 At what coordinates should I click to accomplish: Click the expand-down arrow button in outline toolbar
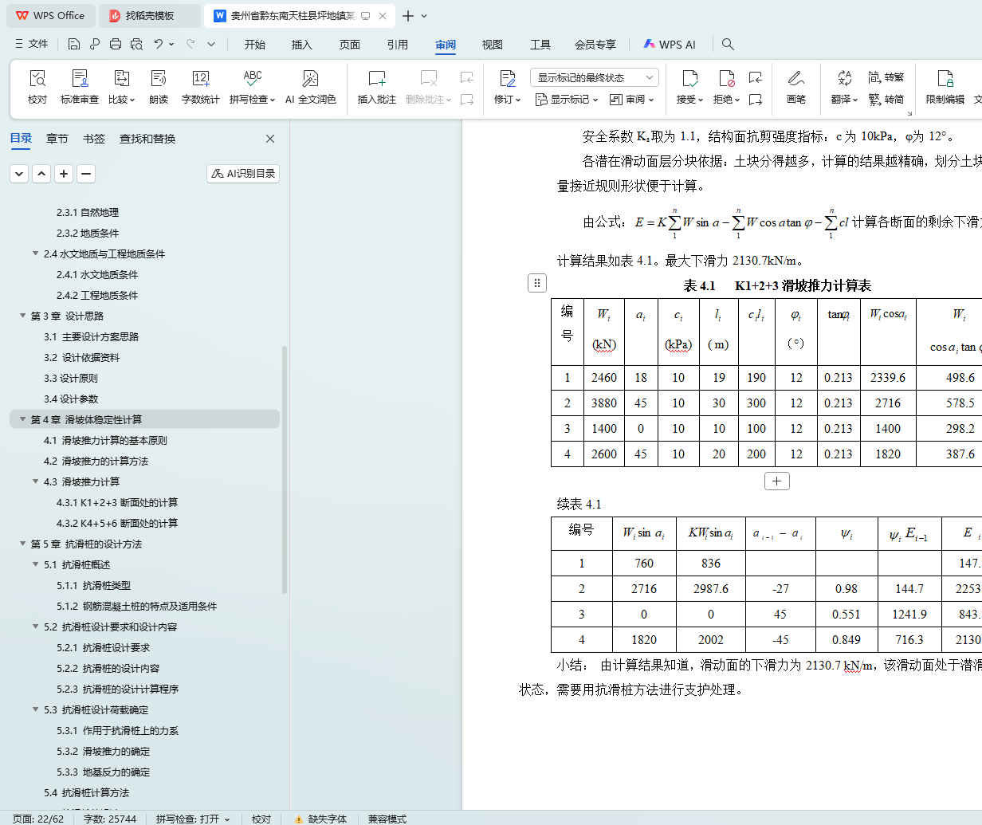(x=19, y=173)
